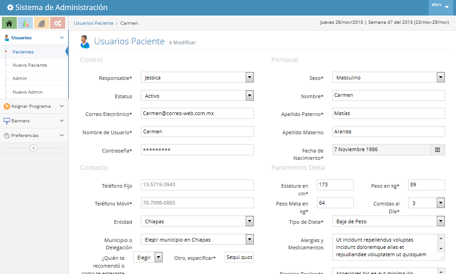Expand the Asignar Programa menu section
Image resolution: width=456 pixels, height=274 pixels.
[34, 106]
